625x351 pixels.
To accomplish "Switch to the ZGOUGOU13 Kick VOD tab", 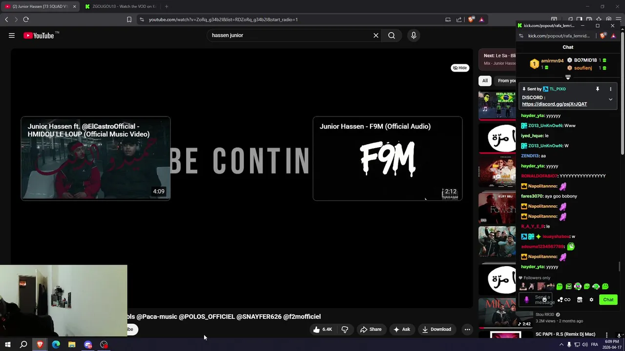I will point(120,6).
